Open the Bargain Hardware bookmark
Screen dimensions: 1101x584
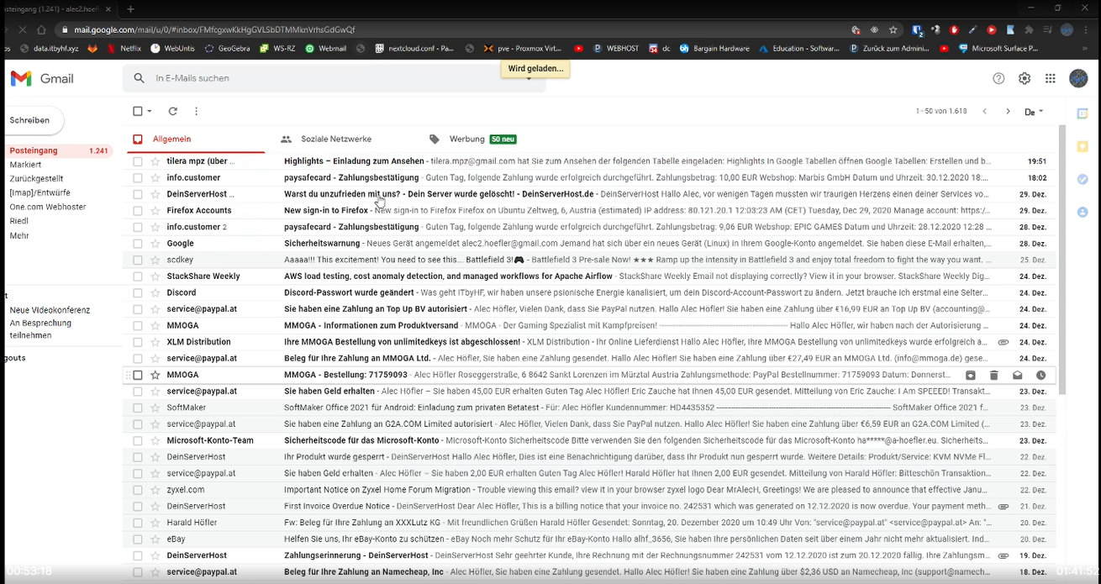(x=714, y=49)
